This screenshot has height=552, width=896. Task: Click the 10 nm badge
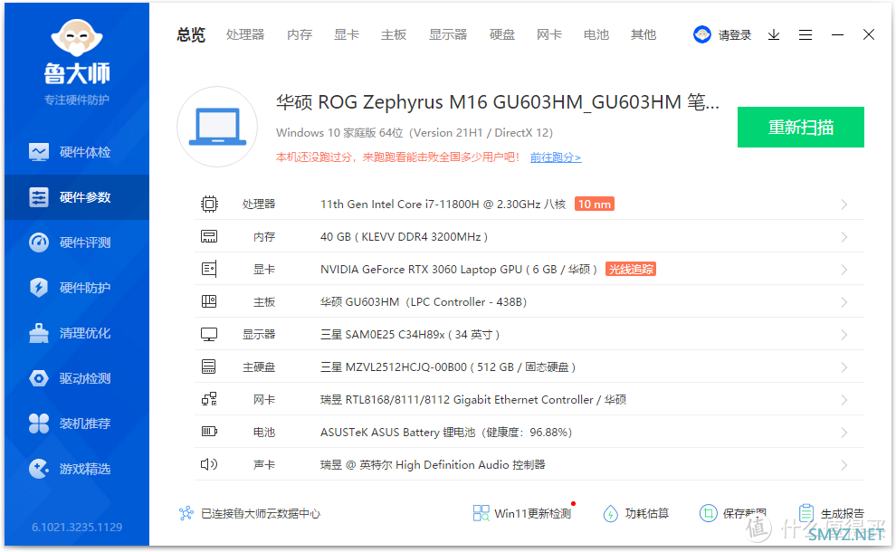(595, 204)
